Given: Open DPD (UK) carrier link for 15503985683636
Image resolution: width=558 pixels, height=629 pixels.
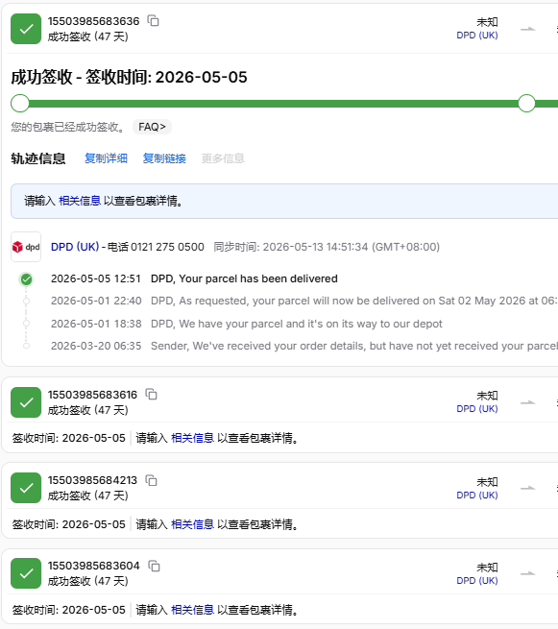Looking at the screenshot, I should click(x=477, y=36).
